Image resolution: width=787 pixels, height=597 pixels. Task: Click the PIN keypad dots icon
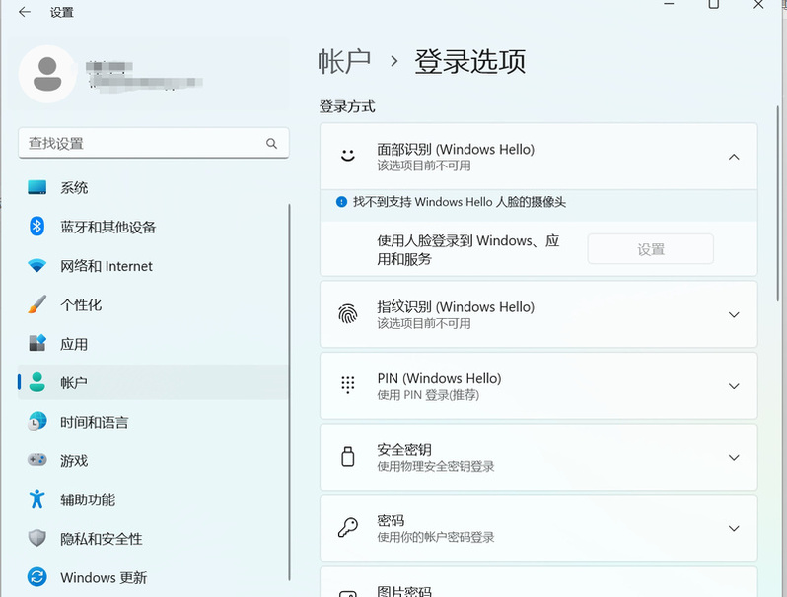(348, 385)
